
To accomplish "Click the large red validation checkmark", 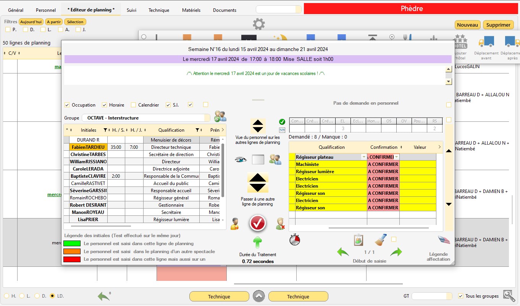I will click(x=258, y=223).
